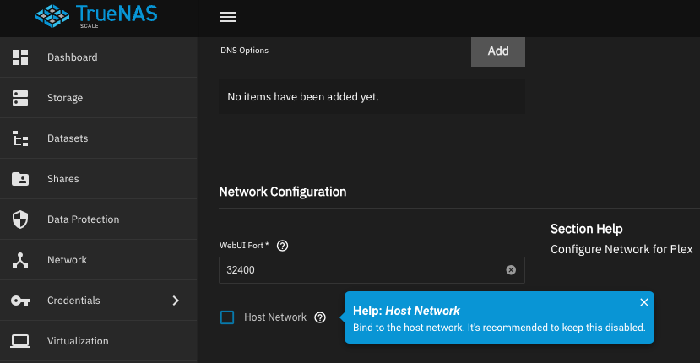Click Host Network help question icon
This screenshot has height=363, width=700.
coord(320,317)
